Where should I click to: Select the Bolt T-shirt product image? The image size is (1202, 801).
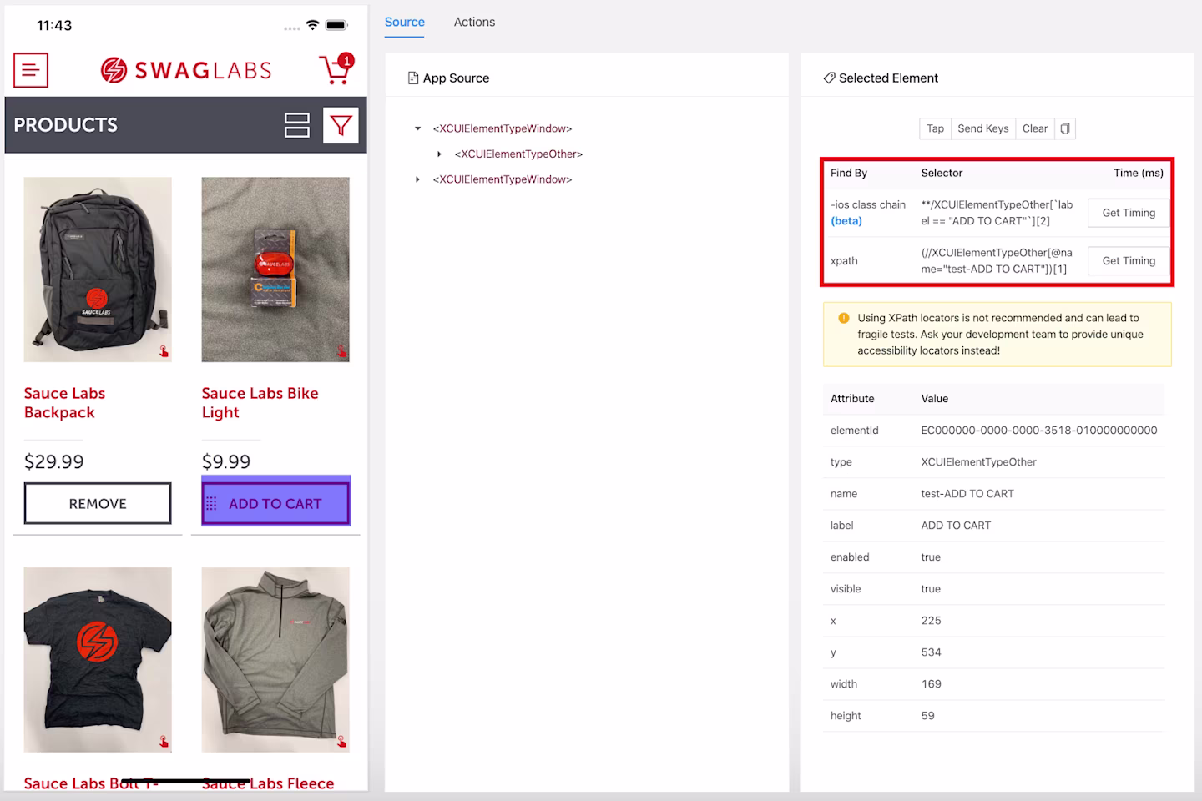[x=98, y=660]
